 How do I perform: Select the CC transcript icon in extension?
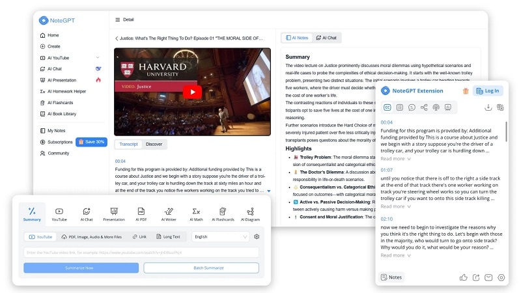(387, 107)
